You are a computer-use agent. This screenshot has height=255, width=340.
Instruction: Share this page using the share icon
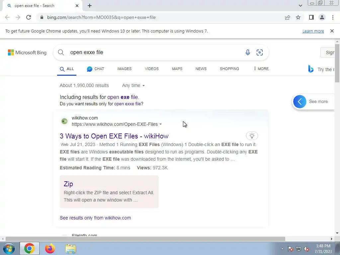(x=288, y=17)
